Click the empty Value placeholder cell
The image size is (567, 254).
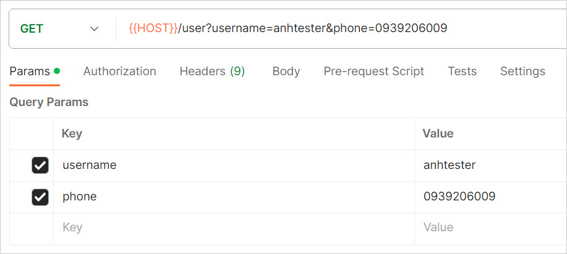coord(491,229)
